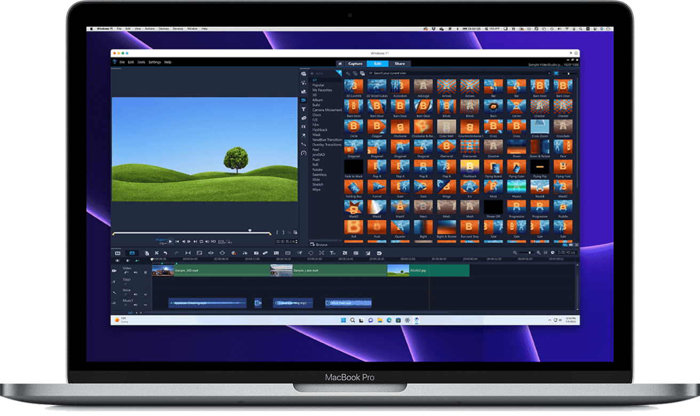Open the Media library panel
Viewport: 700px width, 416px height.
303,73
